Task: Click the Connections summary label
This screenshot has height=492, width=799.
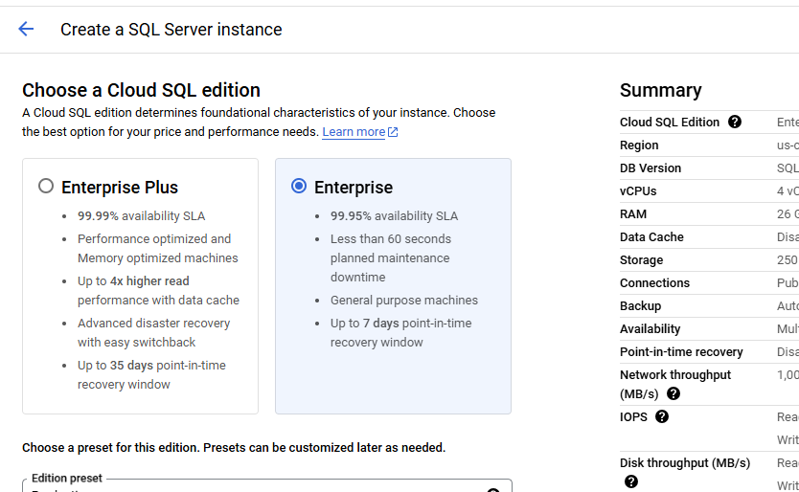Action: [x=654, y=282]
